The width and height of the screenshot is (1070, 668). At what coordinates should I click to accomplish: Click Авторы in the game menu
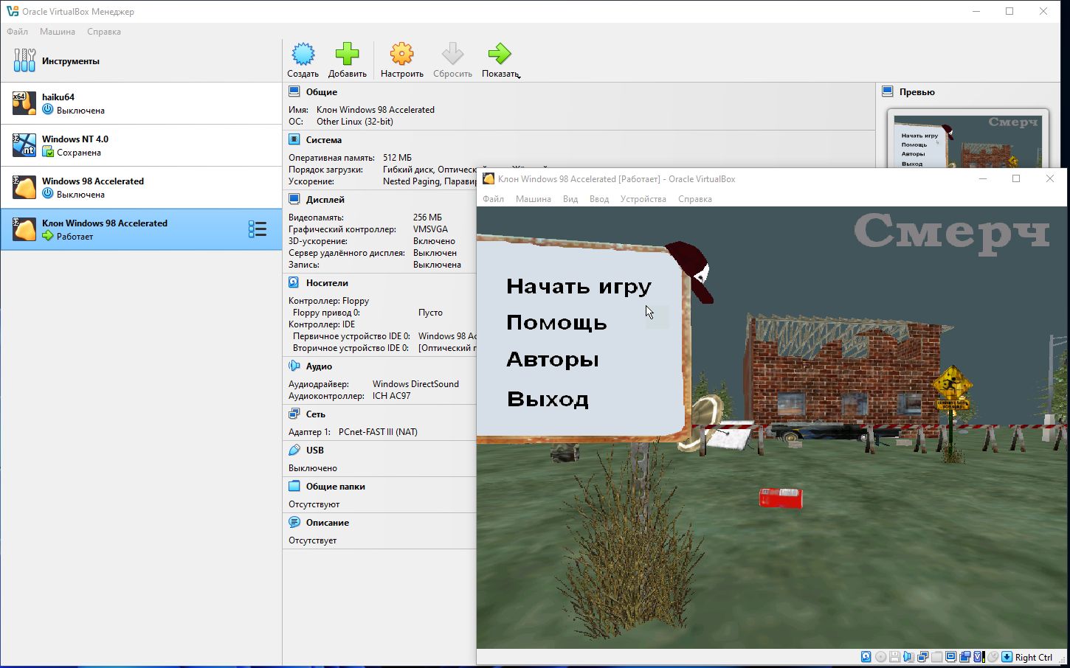(x=553, y=360)
